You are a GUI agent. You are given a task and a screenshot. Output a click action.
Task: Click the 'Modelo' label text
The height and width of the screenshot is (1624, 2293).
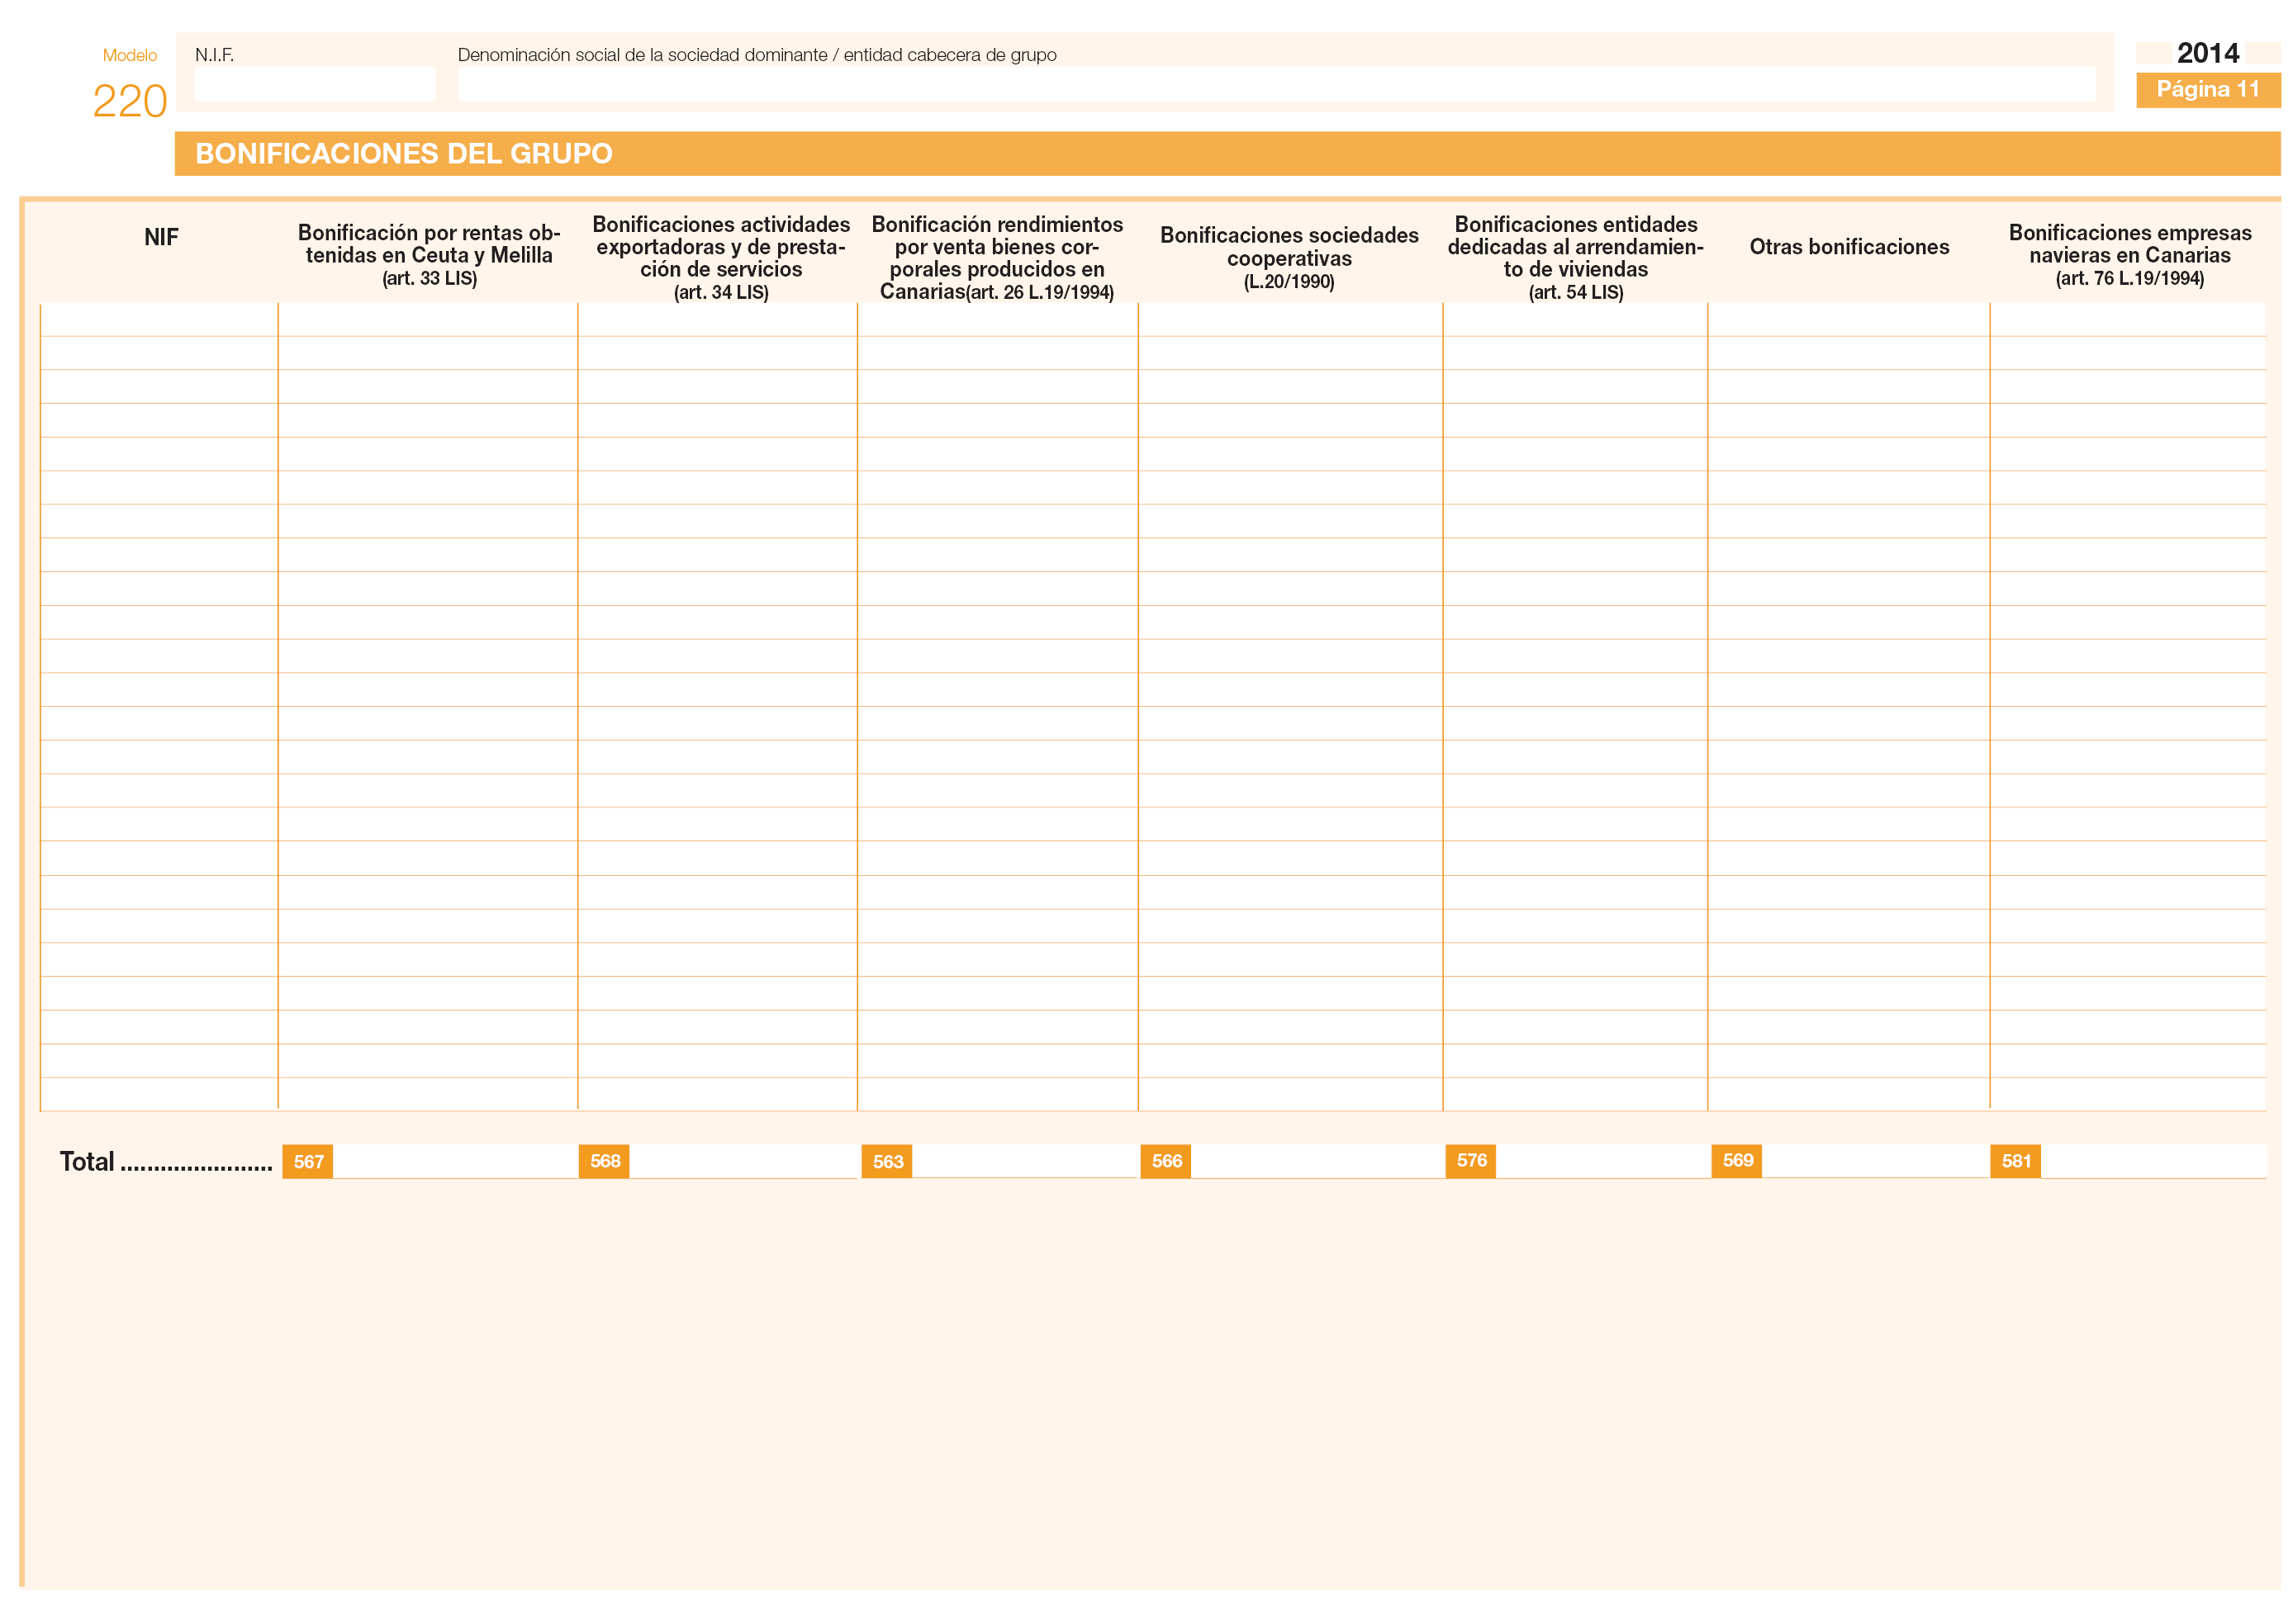pos(130,55)
